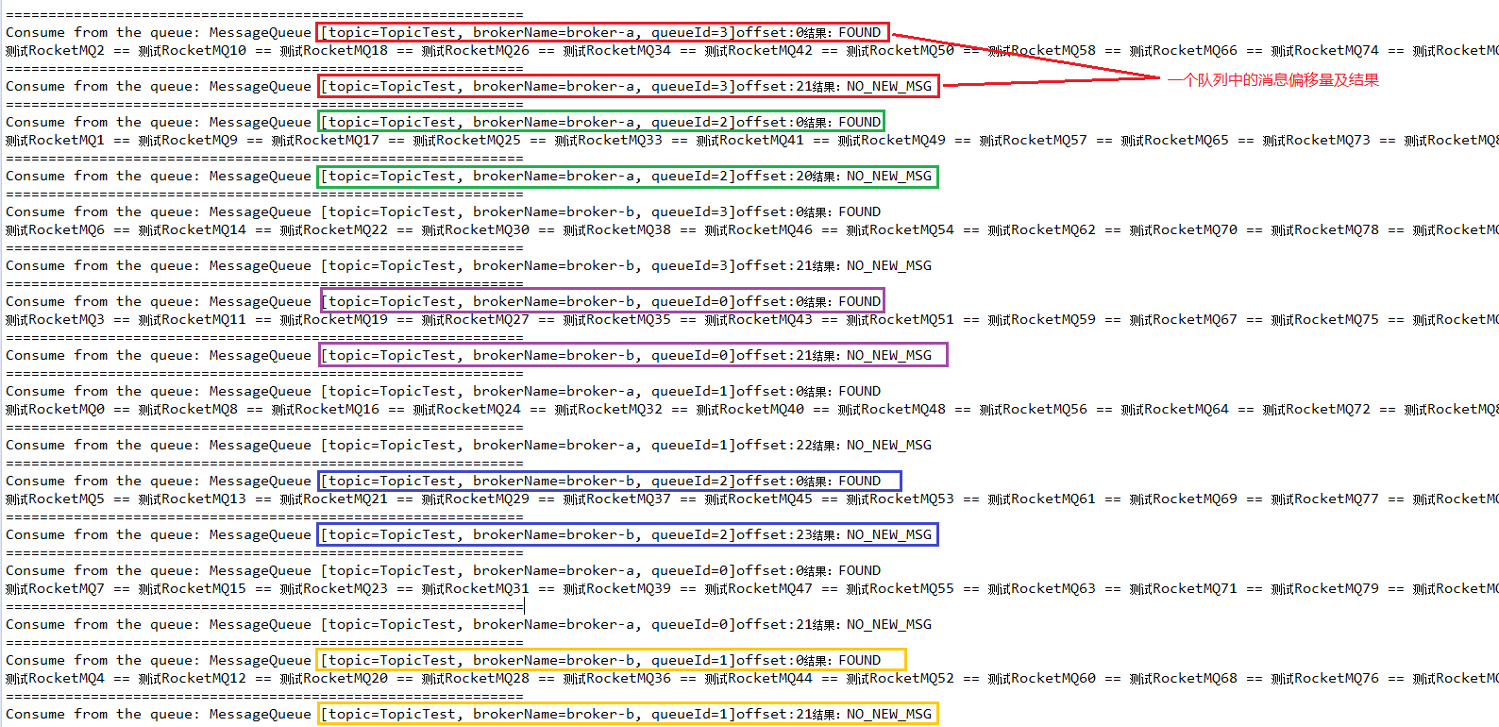Pick the message "测试RocketMQ62"
The image size is (1499, 727).
pyautogui.click(x=1042, y=229)
